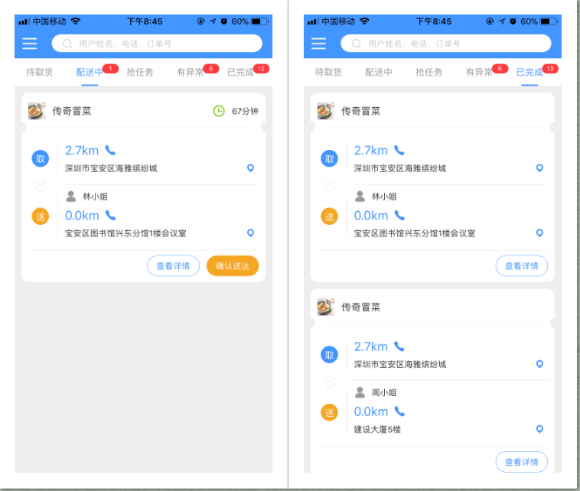Select the 抢任务 tab on left screen
Viewport: 580px width, 491px height.
click(x=139, y=73)
